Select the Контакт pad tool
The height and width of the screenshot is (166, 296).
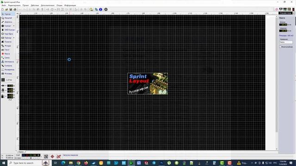pos(6,26)
